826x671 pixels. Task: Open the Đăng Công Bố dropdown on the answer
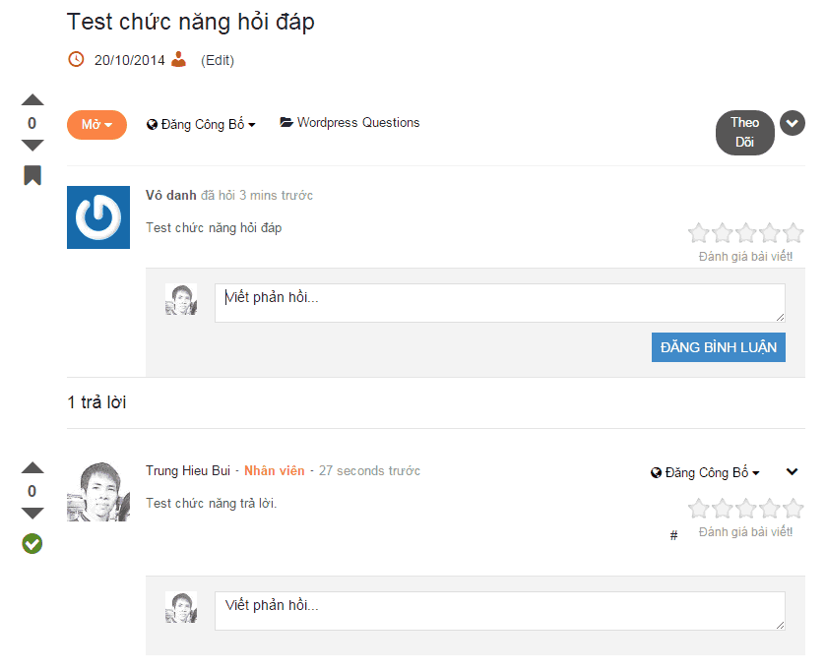click(706, 472)
